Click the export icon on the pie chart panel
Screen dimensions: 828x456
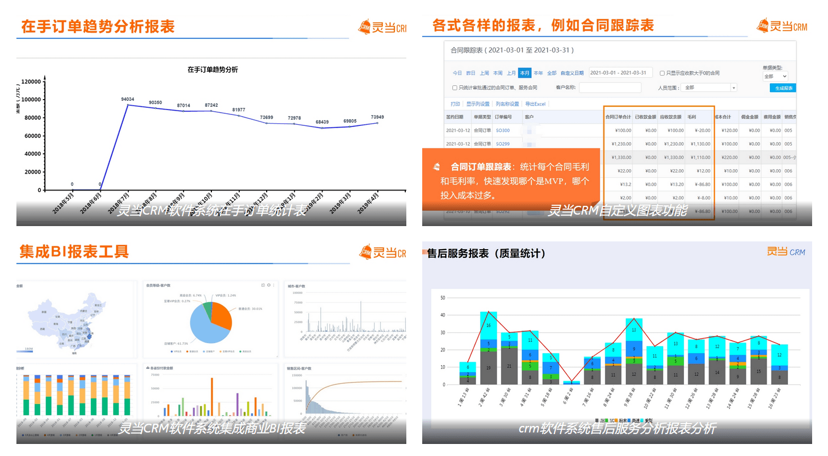[x=263, y=285]
